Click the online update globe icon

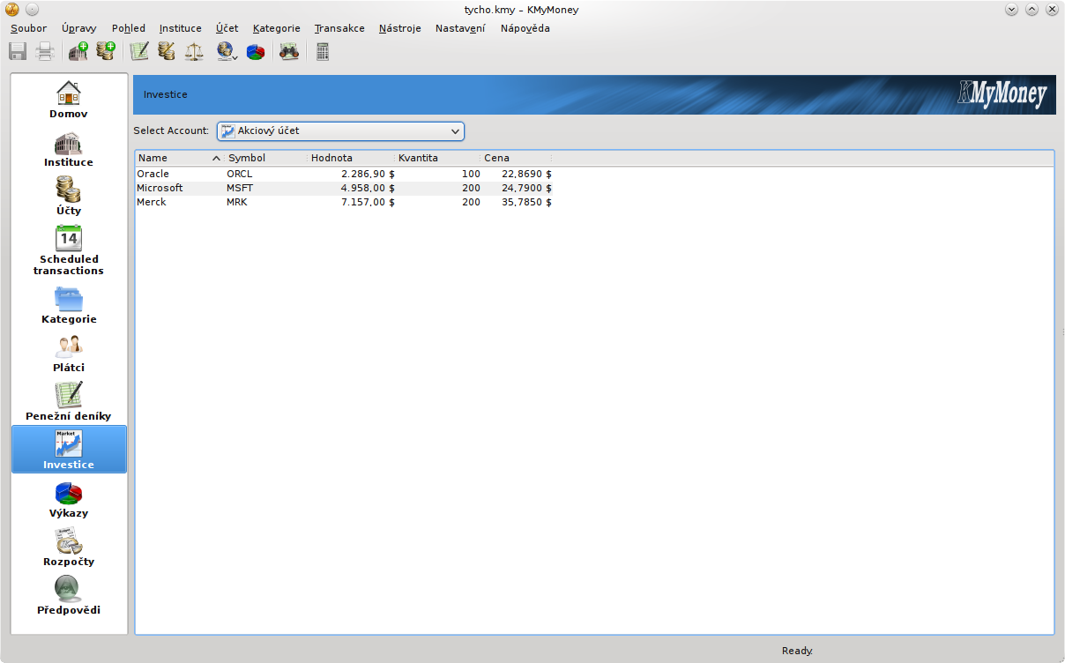(227, 51)
